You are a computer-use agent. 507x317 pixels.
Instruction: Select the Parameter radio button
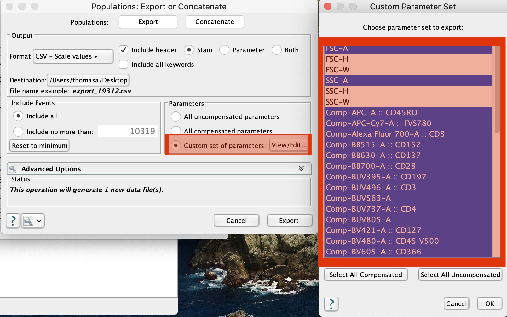[x=224, y=50]
